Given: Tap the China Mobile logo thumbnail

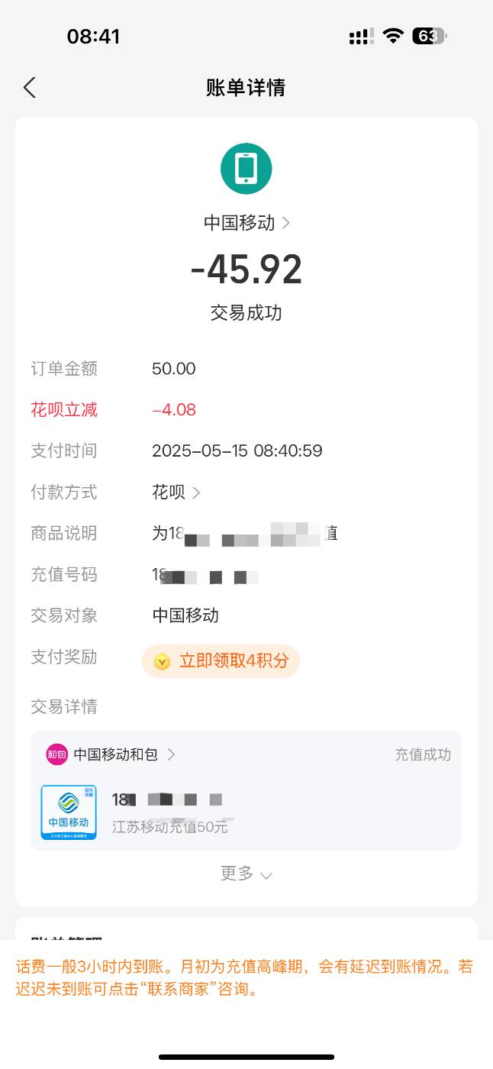Looking at the screenshot, I should click(x=69, y=812).
